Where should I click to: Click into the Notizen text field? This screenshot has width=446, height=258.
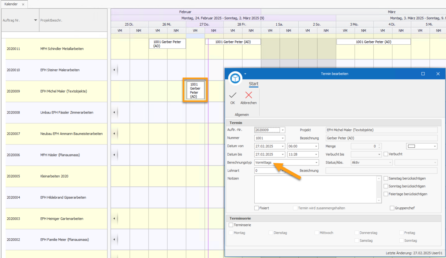click(316, 189)
